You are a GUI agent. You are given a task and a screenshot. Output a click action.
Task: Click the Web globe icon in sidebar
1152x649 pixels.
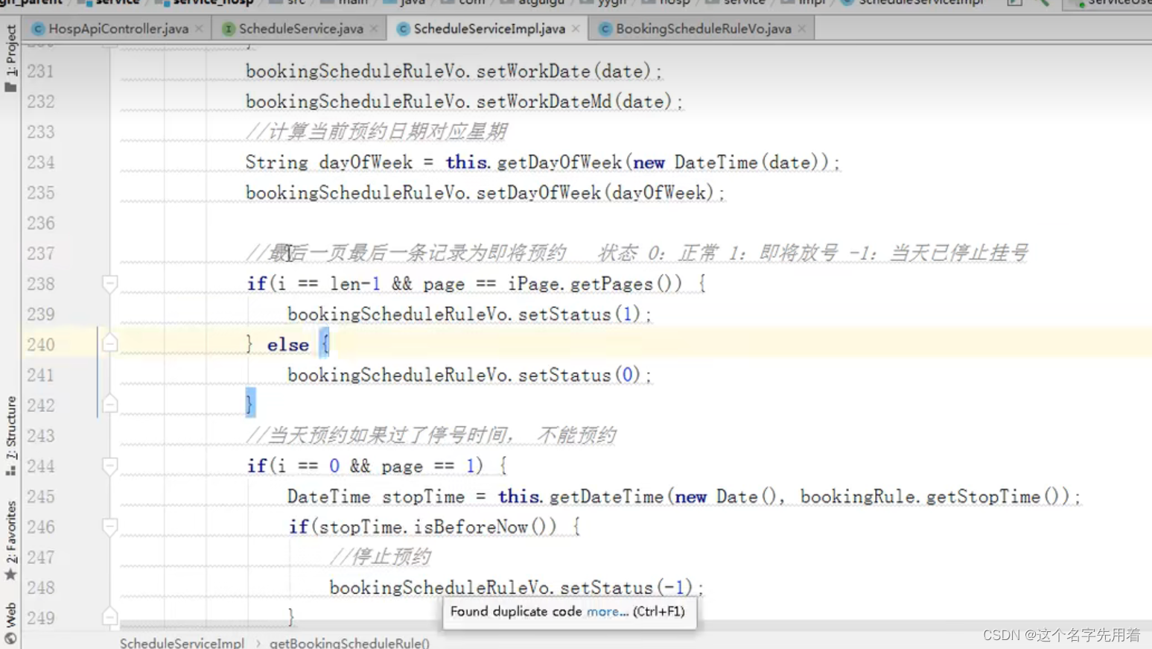10,639
